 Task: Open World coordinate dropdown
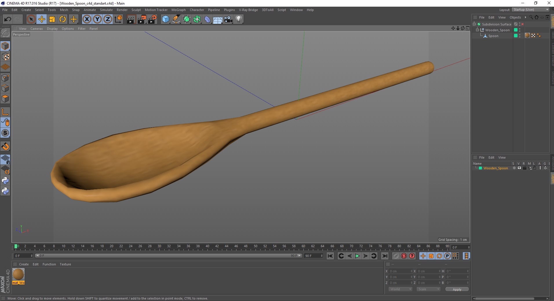(400, 289)
